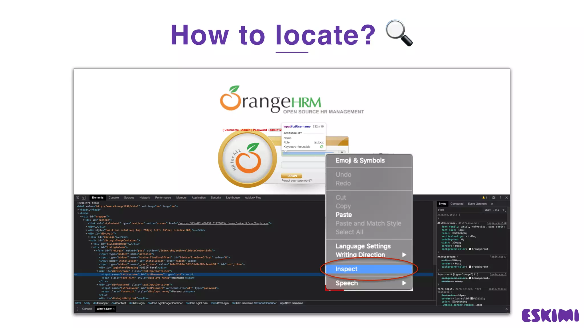Close the What's New drawer tab
The image size is (584, 328).
click(114, 309)
